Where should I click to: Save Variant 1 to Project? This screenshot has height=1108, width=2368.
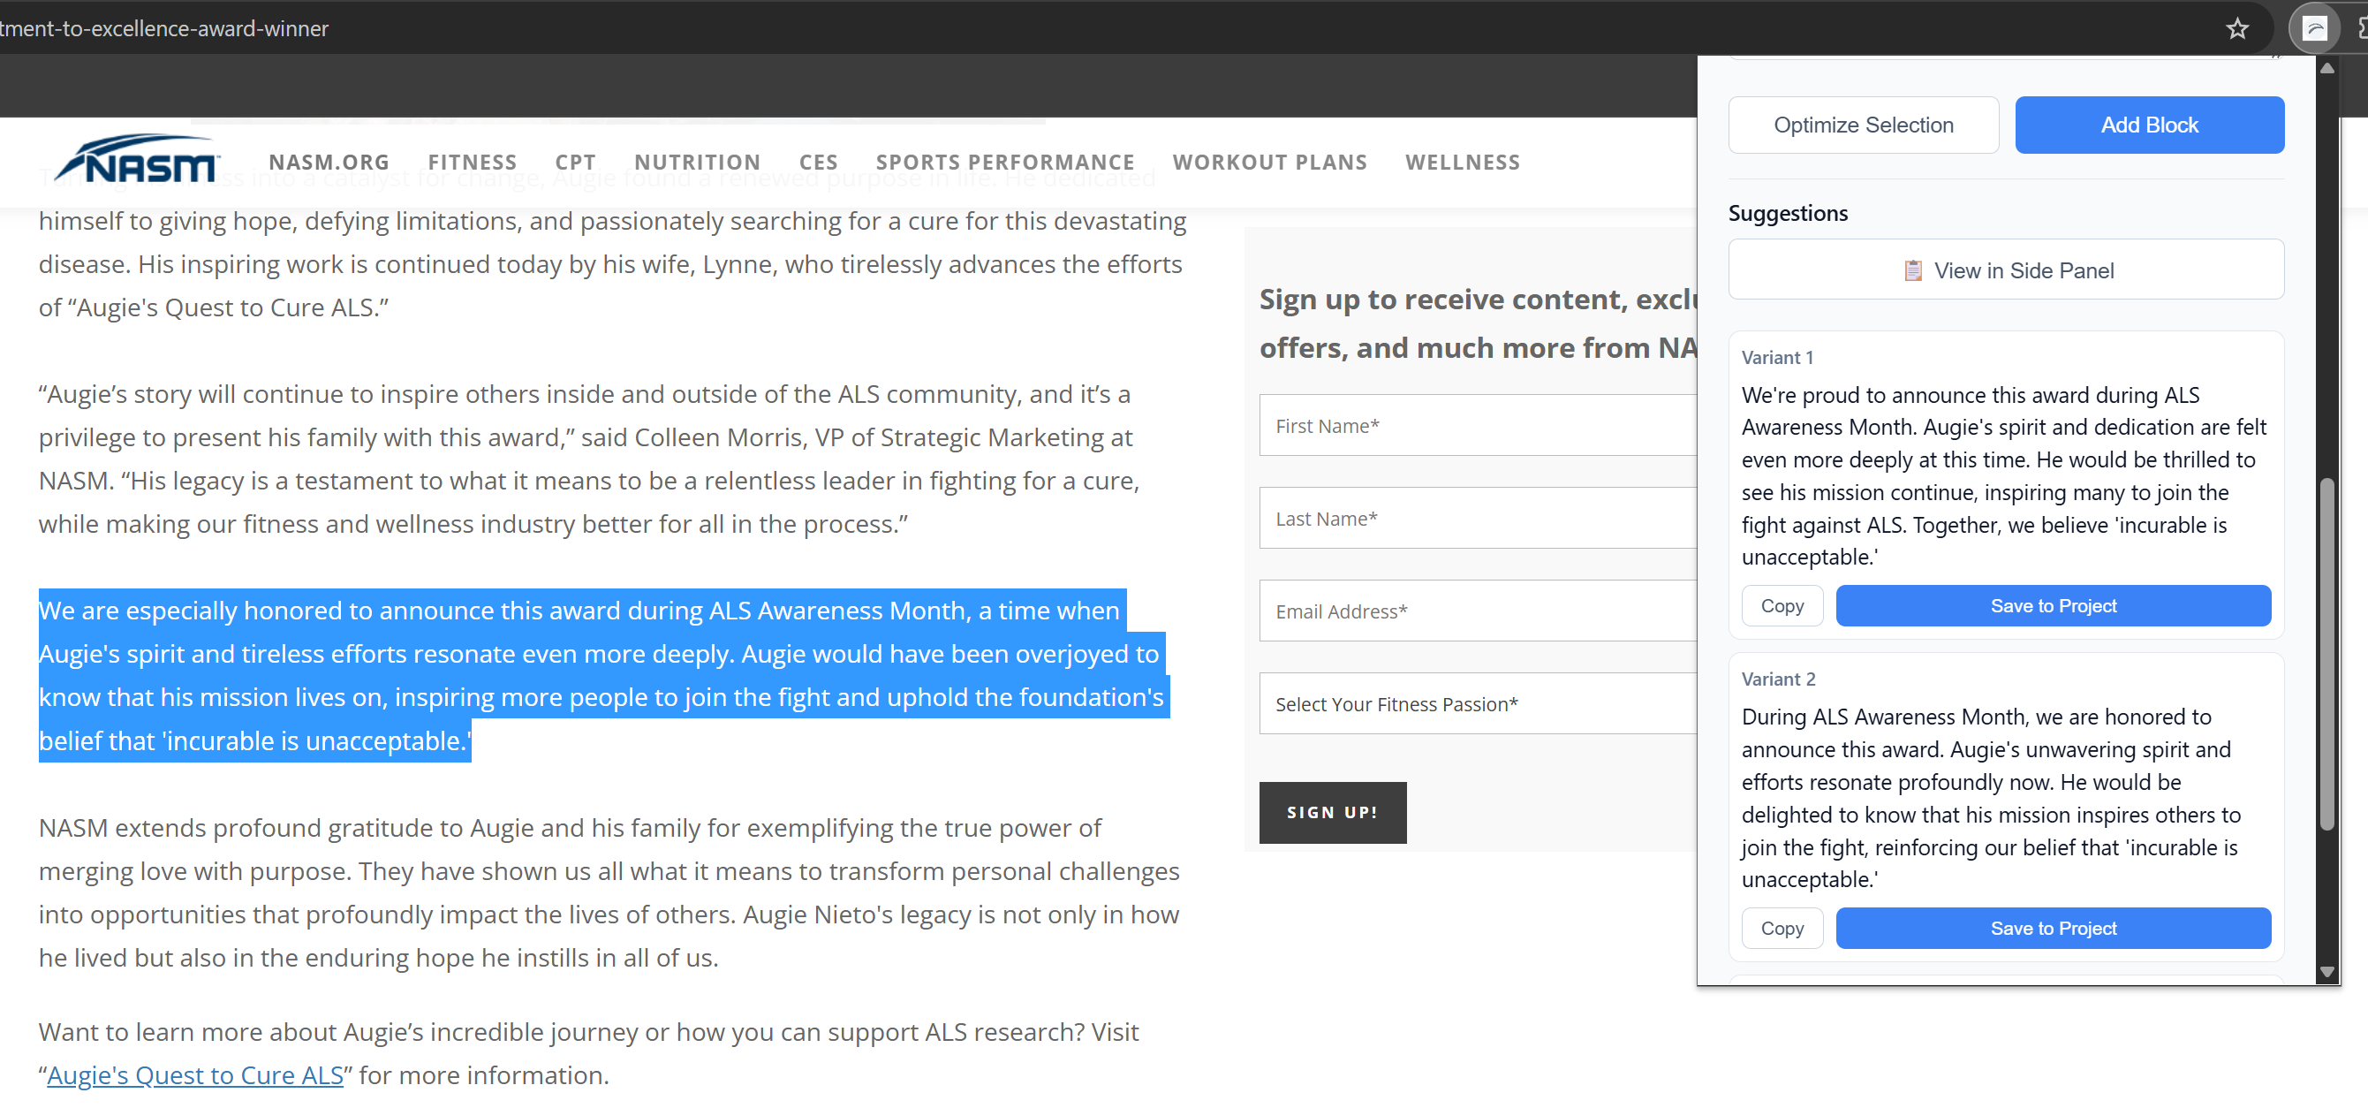2053,605
